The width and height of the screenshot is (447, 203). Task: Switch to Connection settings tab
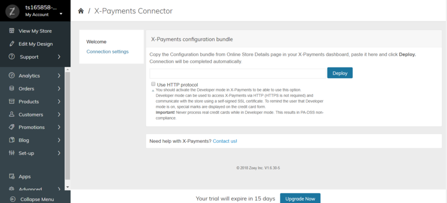pyautogui.click(x=107, y=52)
